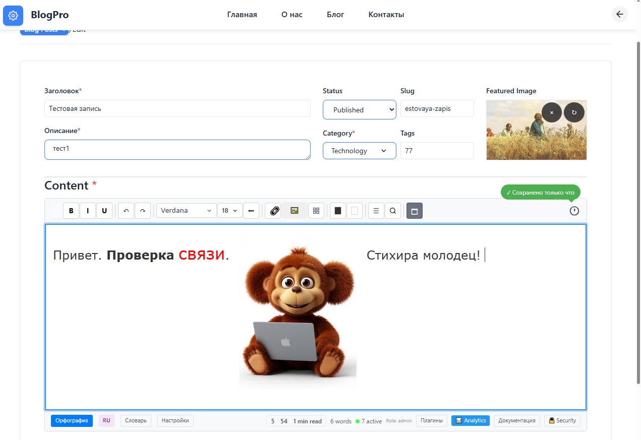The width and height of the screenshot is (641, 440).
Task: Click the Slug input field
Action: (x=437, y=108)
